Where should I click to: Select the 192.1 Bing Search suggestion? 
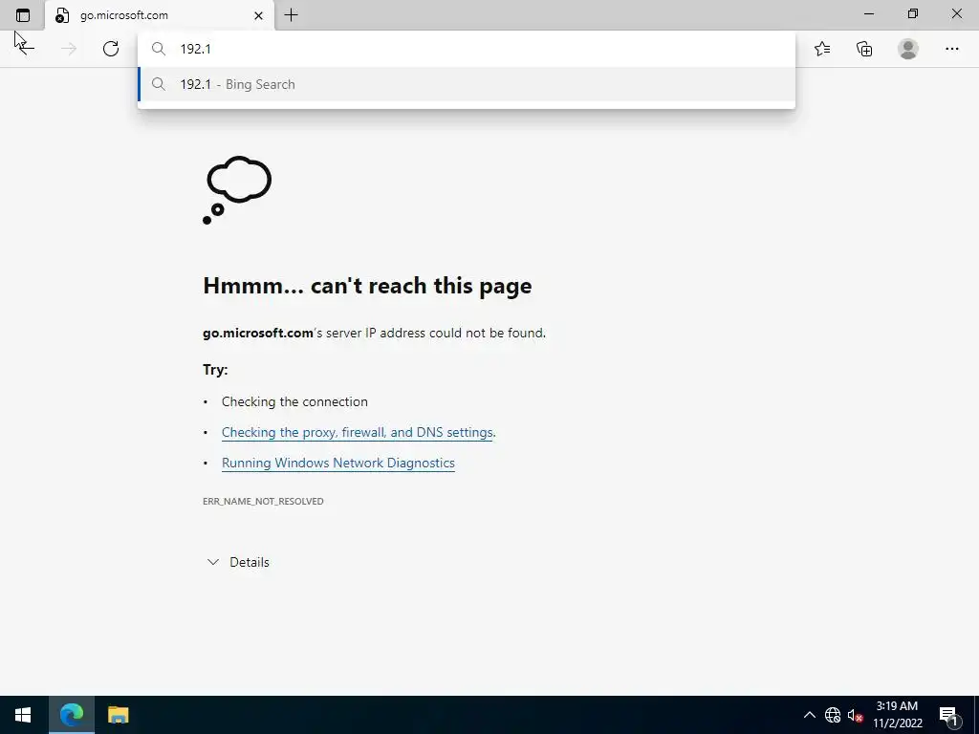coord(467,84)
